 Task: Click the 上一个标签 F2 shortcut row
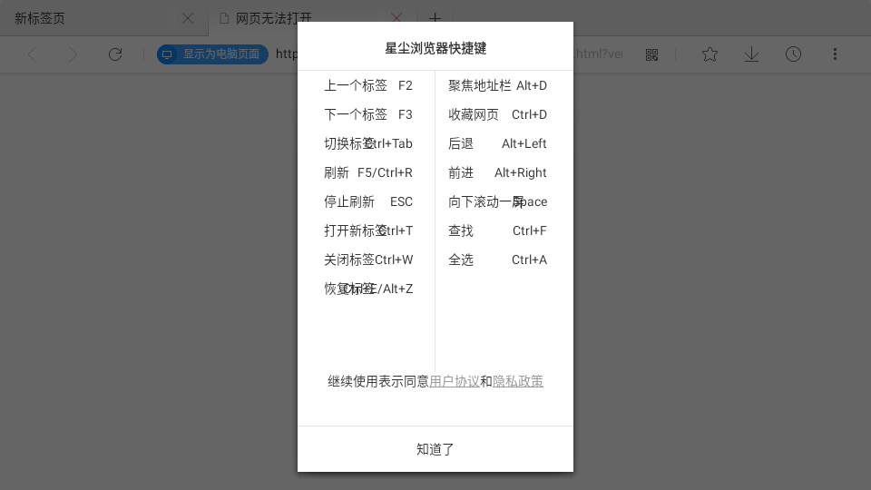(x=368, y=85)
